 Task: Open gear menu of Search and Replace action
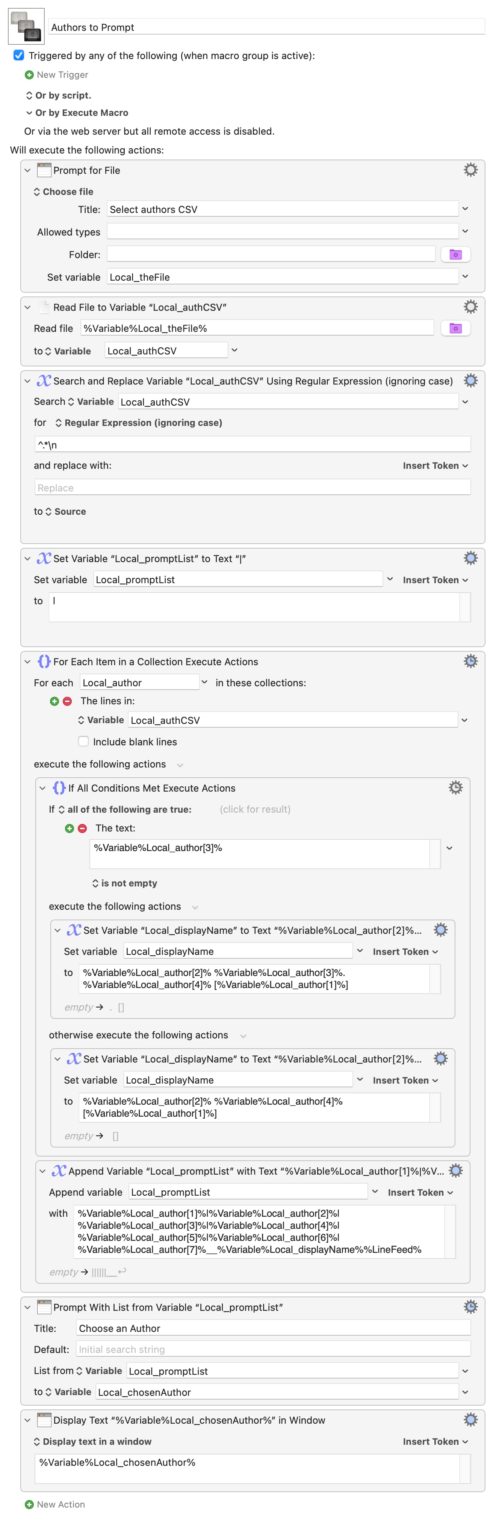(x=470, y=380)
